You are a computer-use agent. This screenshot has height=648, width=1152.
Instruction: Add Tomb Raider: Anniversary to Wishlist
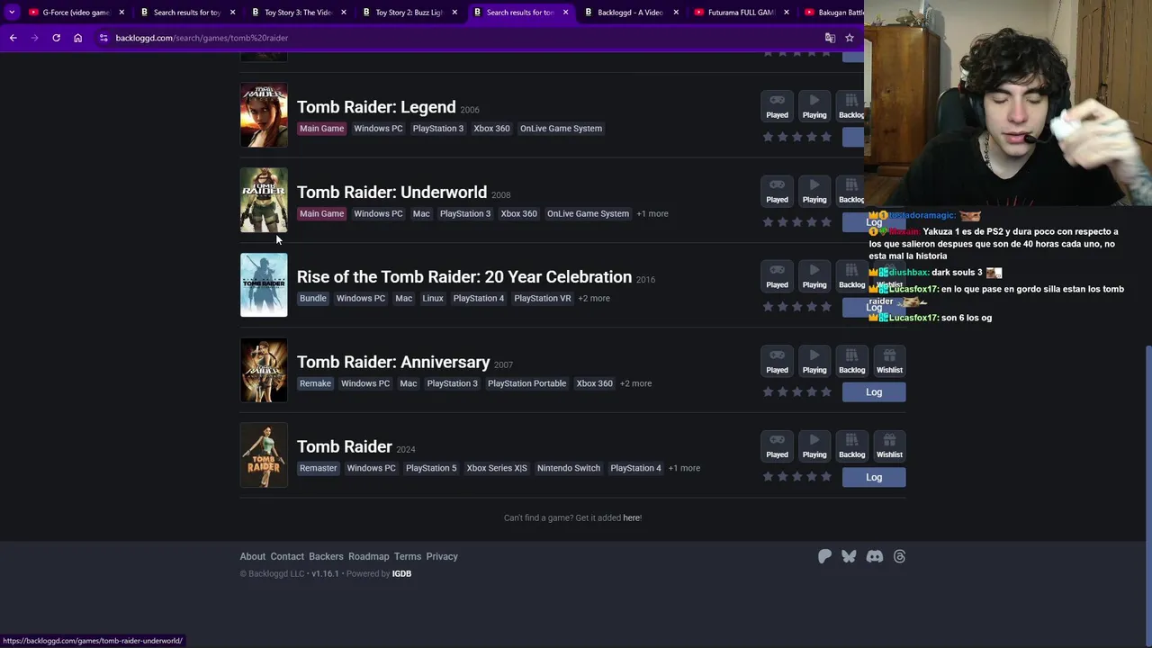889,360
